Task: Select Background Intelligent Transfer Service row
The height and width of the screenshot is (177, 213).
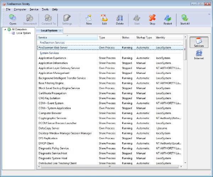Action: point(110,78)
